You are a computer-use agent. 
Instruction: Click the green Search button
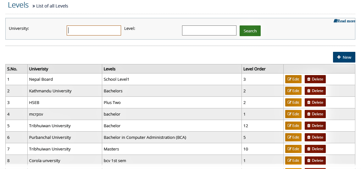pos(250,31)
